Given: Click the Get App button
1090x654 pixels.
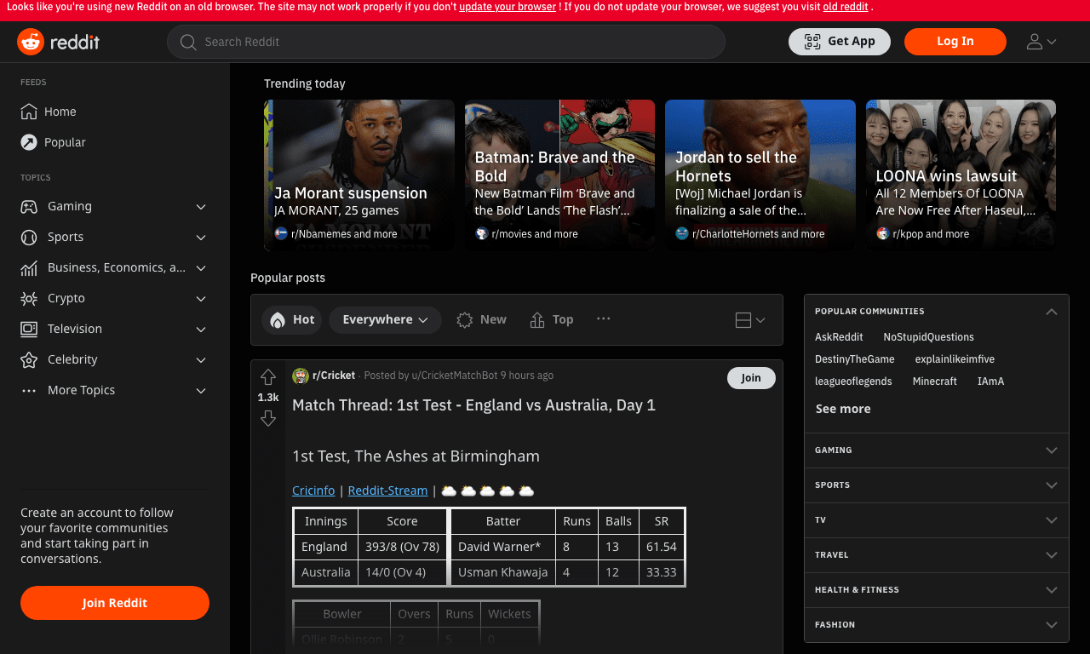Looking at the screenshot, I should 840,42.
